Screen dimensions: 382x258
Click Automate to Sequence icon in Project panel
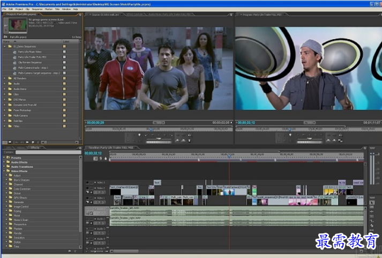click(x=17, y=142)
